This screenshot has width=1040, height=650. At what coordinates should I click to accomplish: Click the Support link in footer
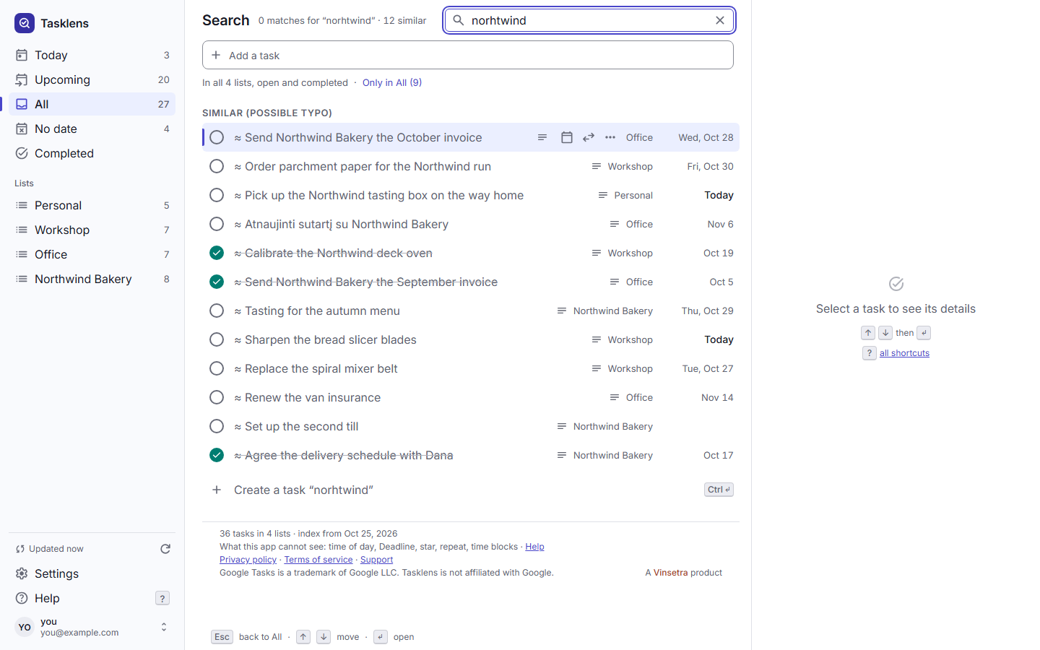click(376, 560)
